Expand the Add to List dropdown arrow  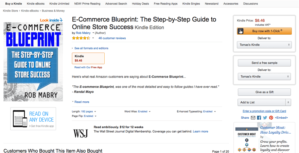point(288,102)
